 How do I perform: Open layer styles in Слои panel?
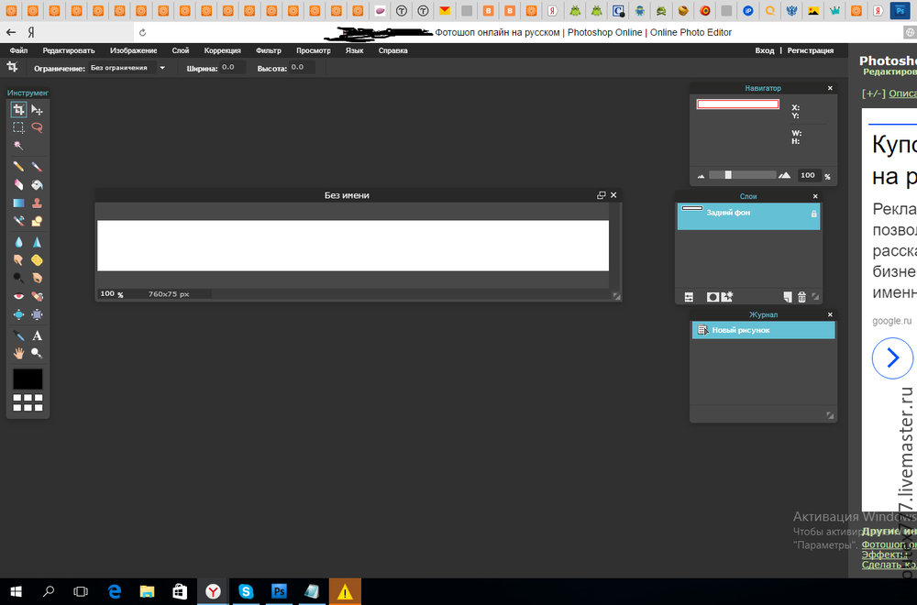[727, 297]
